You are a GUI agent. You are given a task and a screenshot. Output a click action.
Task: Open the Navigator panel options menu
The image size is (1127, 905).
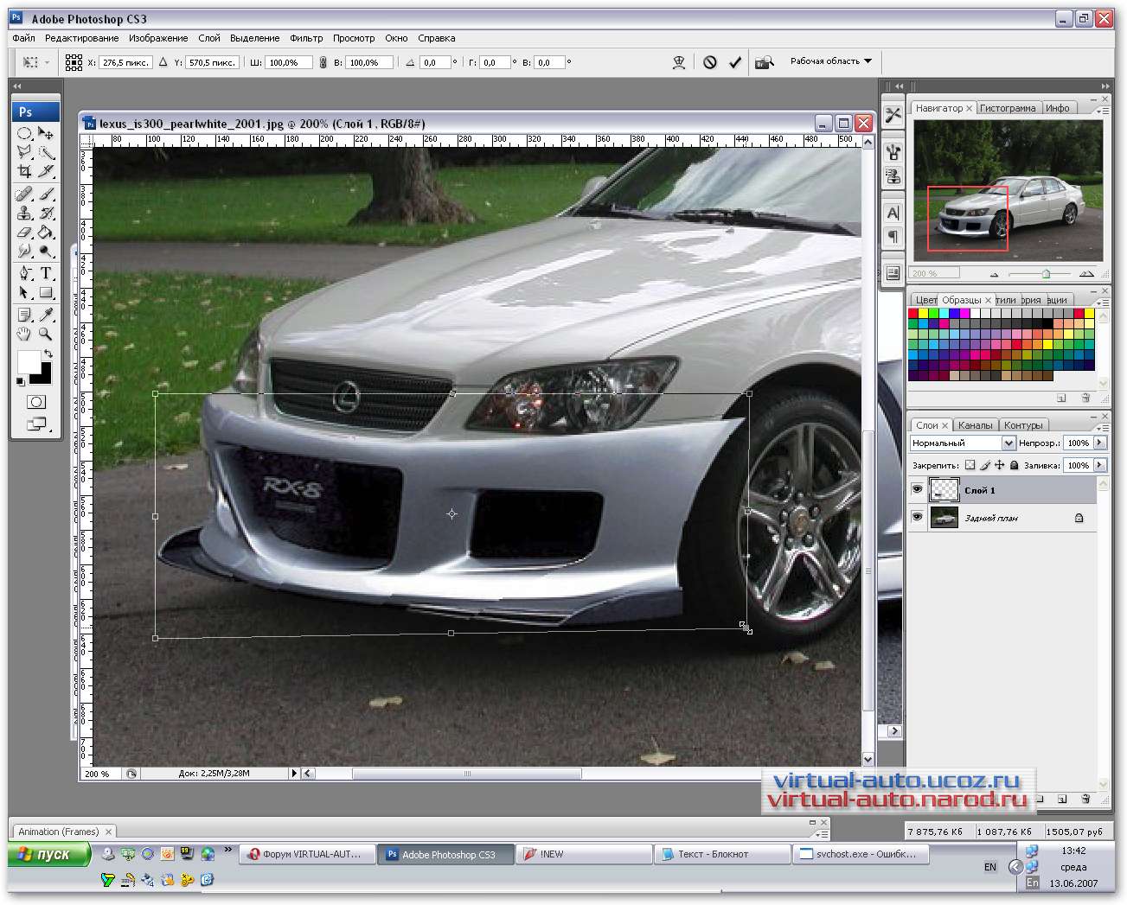(x=1101, y=111)
